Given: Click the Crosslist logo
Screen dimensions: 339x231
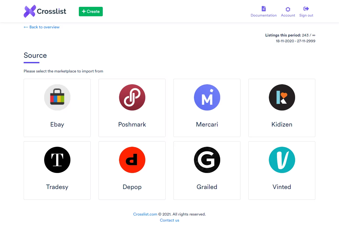Looking at the screenshot, I should (x=45, y=11).
